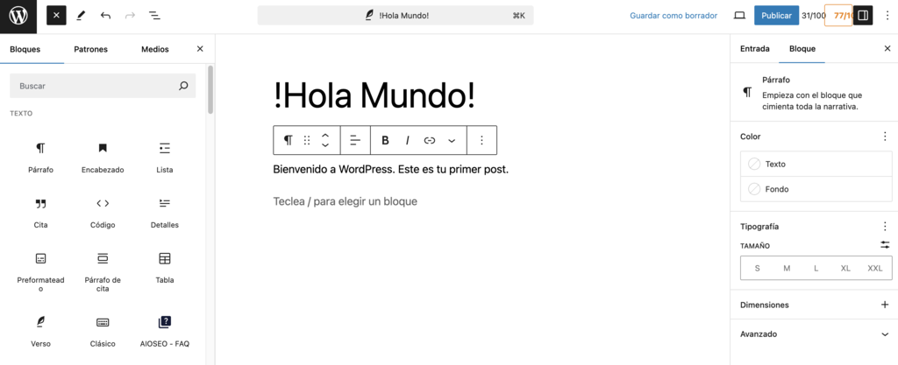Screen dimensions: 898x365
Task: Close the block inserter with X toggle
Action: point(56,16)
